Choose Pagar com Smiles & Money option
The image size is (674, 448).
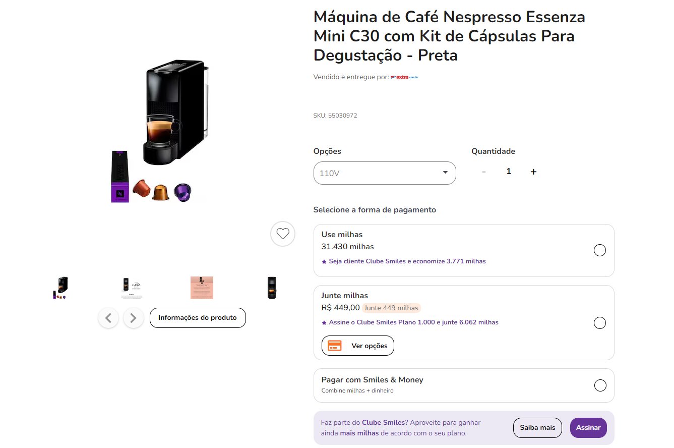coord(600,385)
